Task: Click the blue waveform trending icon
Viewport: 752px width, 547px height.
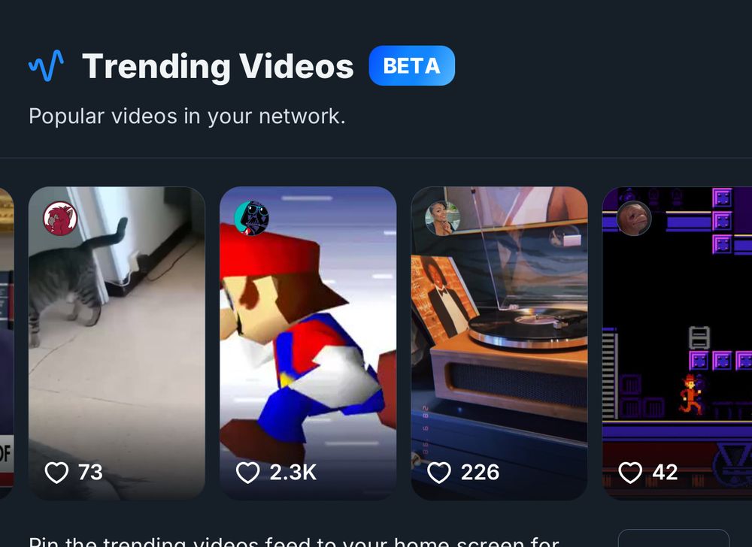Action: point(47,65)
